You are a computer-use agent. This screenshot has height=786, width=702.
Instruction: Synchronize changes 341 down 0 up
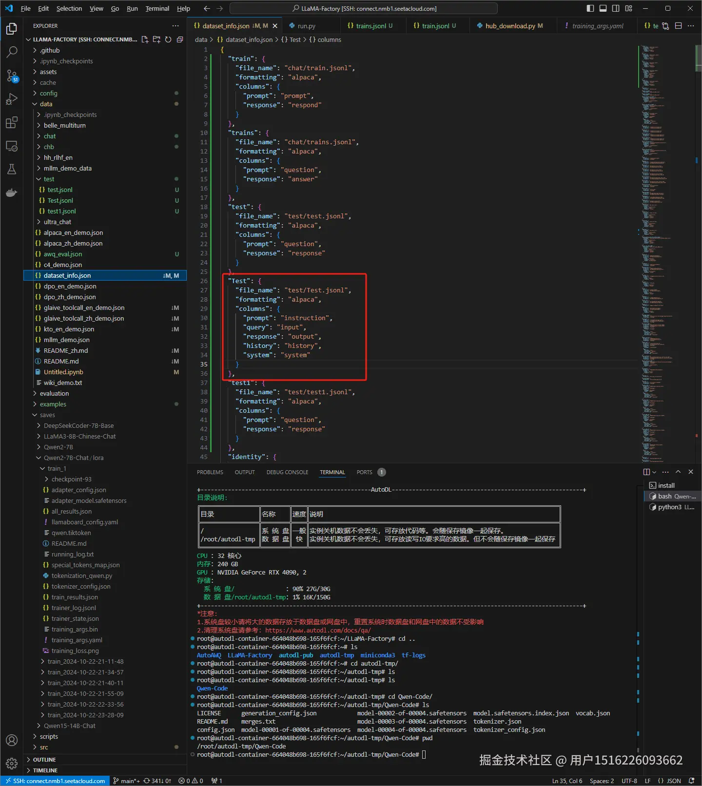[x=157, y=781]
